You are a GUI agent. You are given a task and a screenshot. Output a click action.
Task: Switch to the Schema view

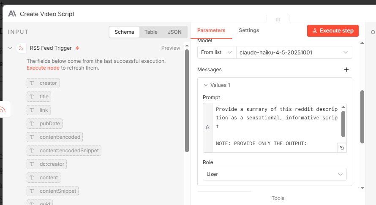click(x=124, y=32)
